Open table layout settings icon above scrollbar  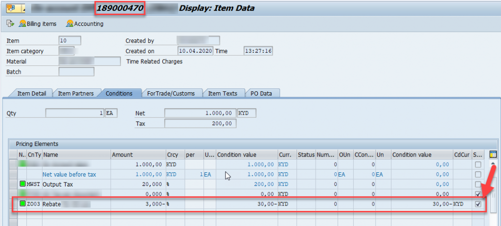(x=492, y=155)
